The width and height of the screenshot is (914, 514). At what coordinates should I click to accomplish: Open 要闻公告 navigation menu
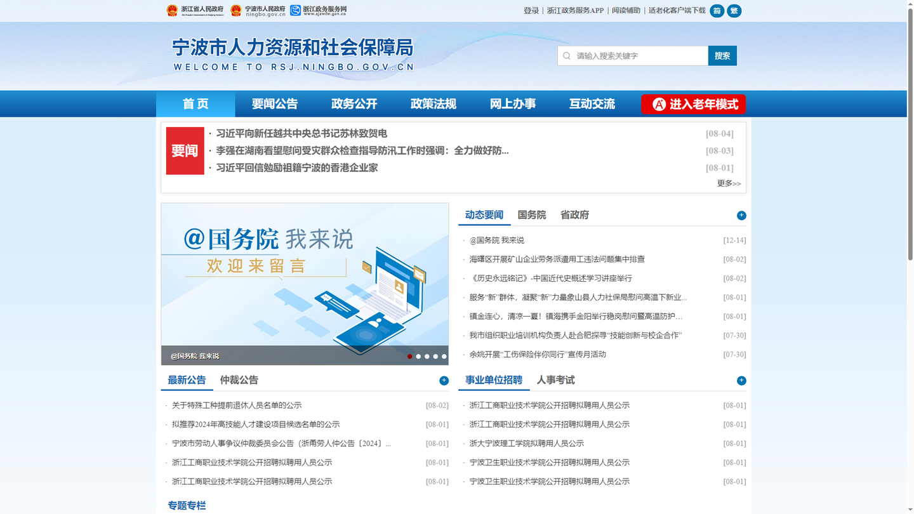pyautogui.click(x=275, y=104)
